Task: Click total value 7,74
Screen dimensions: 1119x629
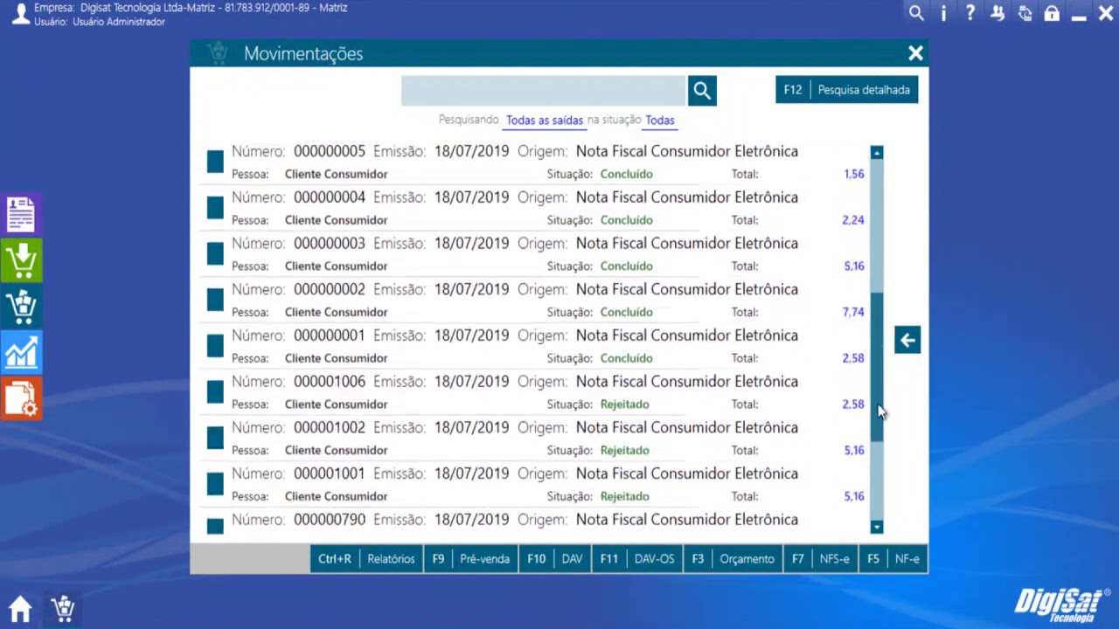Action: (x=853, y=312)
